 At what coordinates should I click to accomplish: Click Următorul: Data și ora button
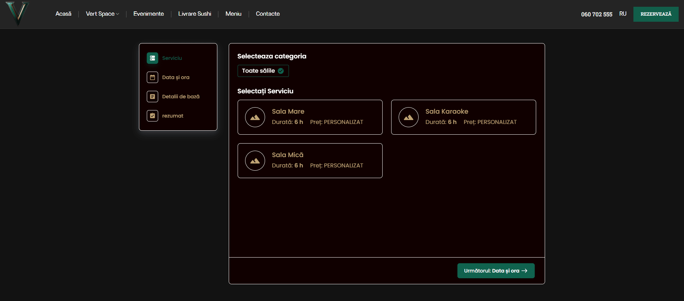point(496,271)
